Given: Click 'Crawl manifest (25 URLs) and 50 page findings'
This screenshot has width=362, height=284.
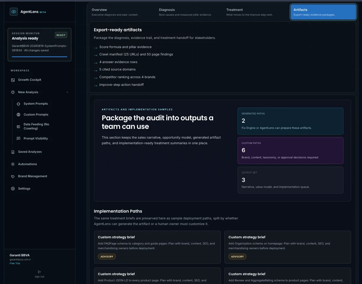Looking at the screenshot, I should [x=136, y=54].
